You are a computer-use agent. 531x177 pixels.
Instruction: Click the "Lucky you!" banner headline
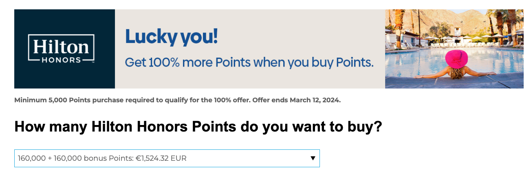(172, 37)
